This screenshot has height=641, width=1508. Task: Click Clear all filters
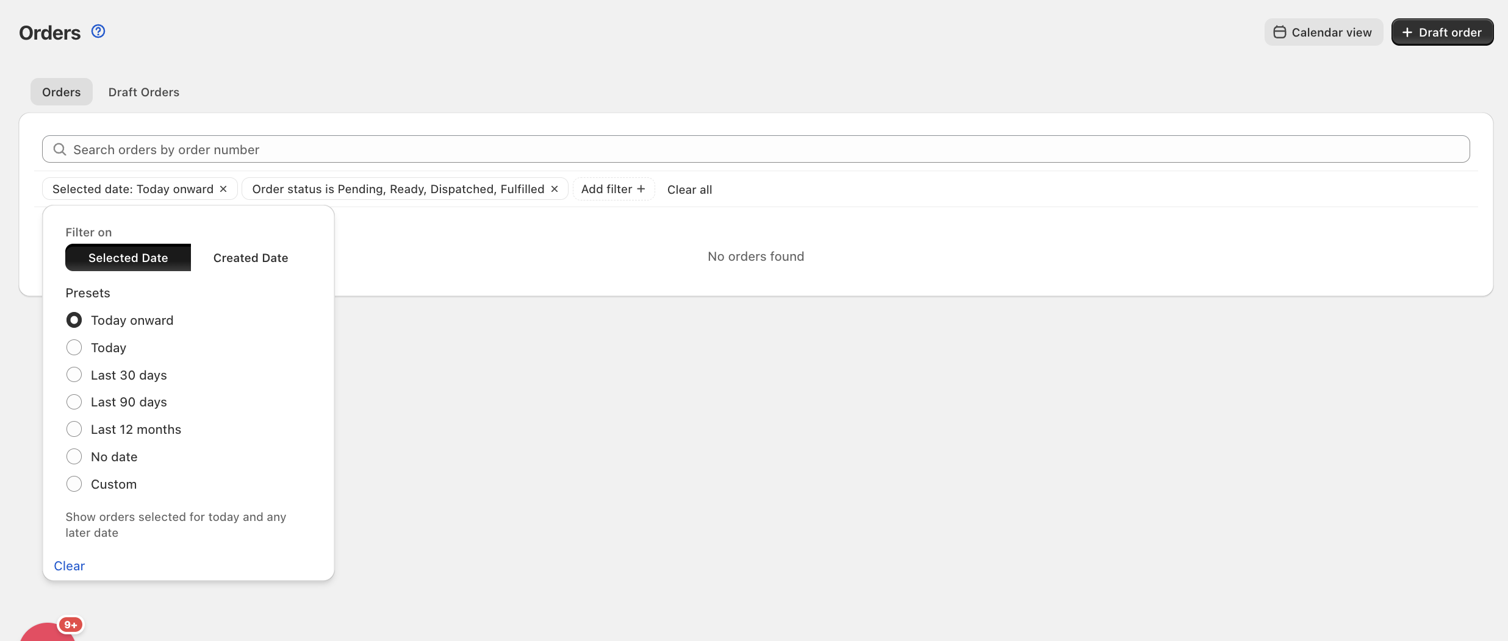click(x=689, y=189)
